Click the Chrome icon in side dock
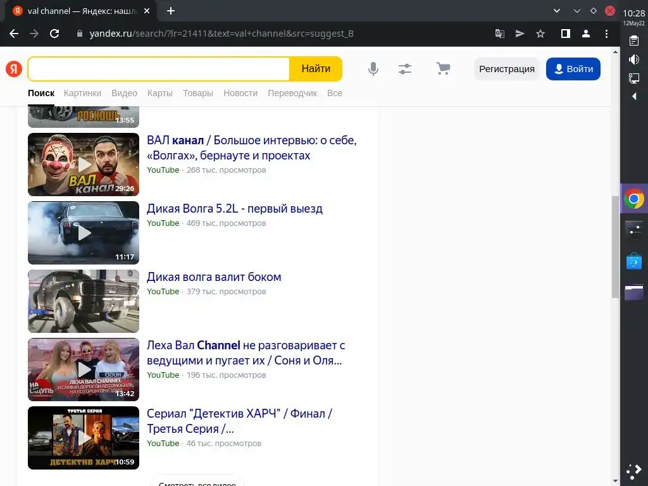 click(634, 199)
